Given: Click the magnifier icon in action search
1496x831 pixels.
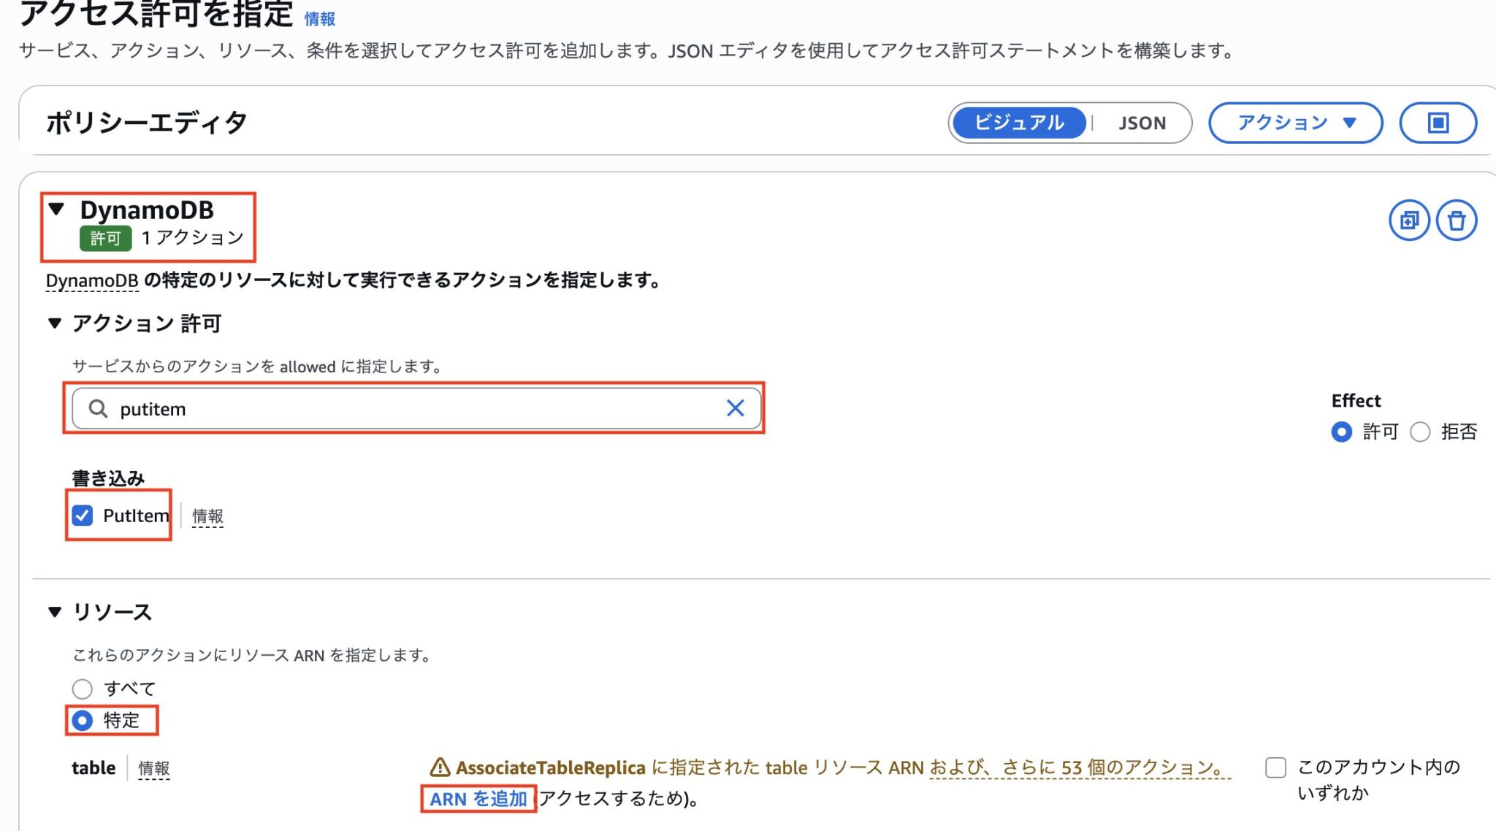Looking at the screenshot, I should coord(98,408).
